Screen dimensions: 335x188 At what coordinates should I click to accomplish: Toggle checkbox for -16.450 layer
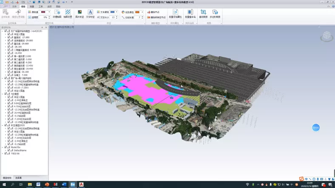click(x=9, y=53)
